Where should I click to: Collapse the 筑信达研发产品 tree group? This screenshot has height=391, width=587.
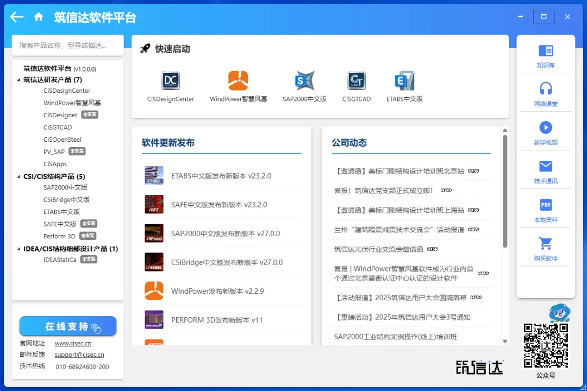tap(19, 80)
